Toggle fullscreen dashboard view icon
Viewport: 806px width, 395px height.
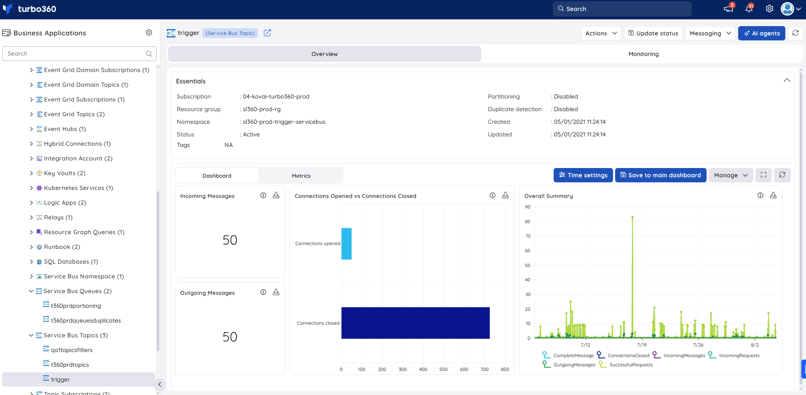click(763, 175)
